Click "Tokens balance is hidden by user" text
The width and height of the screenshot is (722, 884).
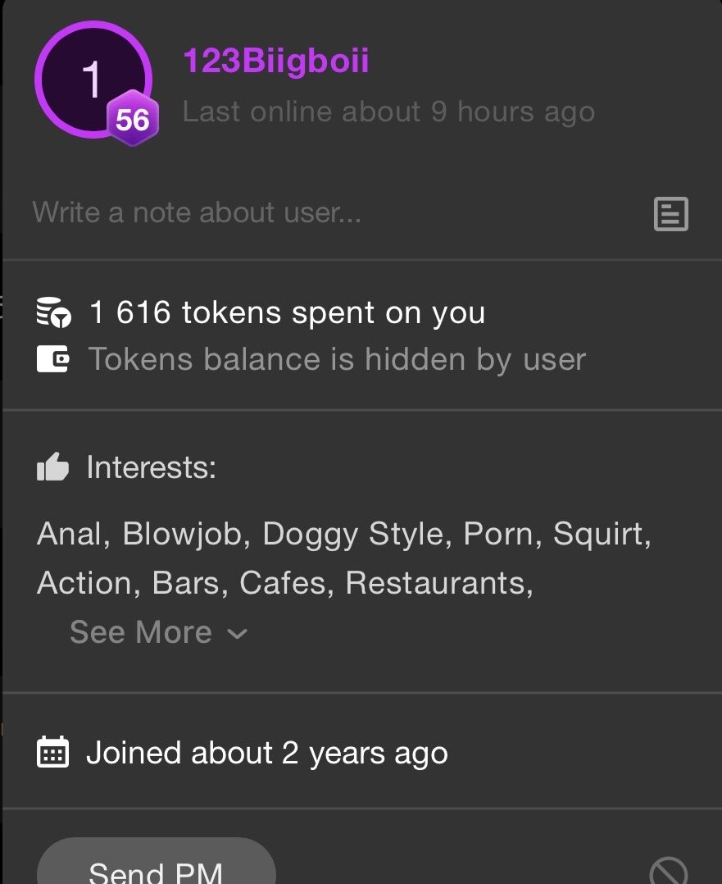tap(337, 359)
